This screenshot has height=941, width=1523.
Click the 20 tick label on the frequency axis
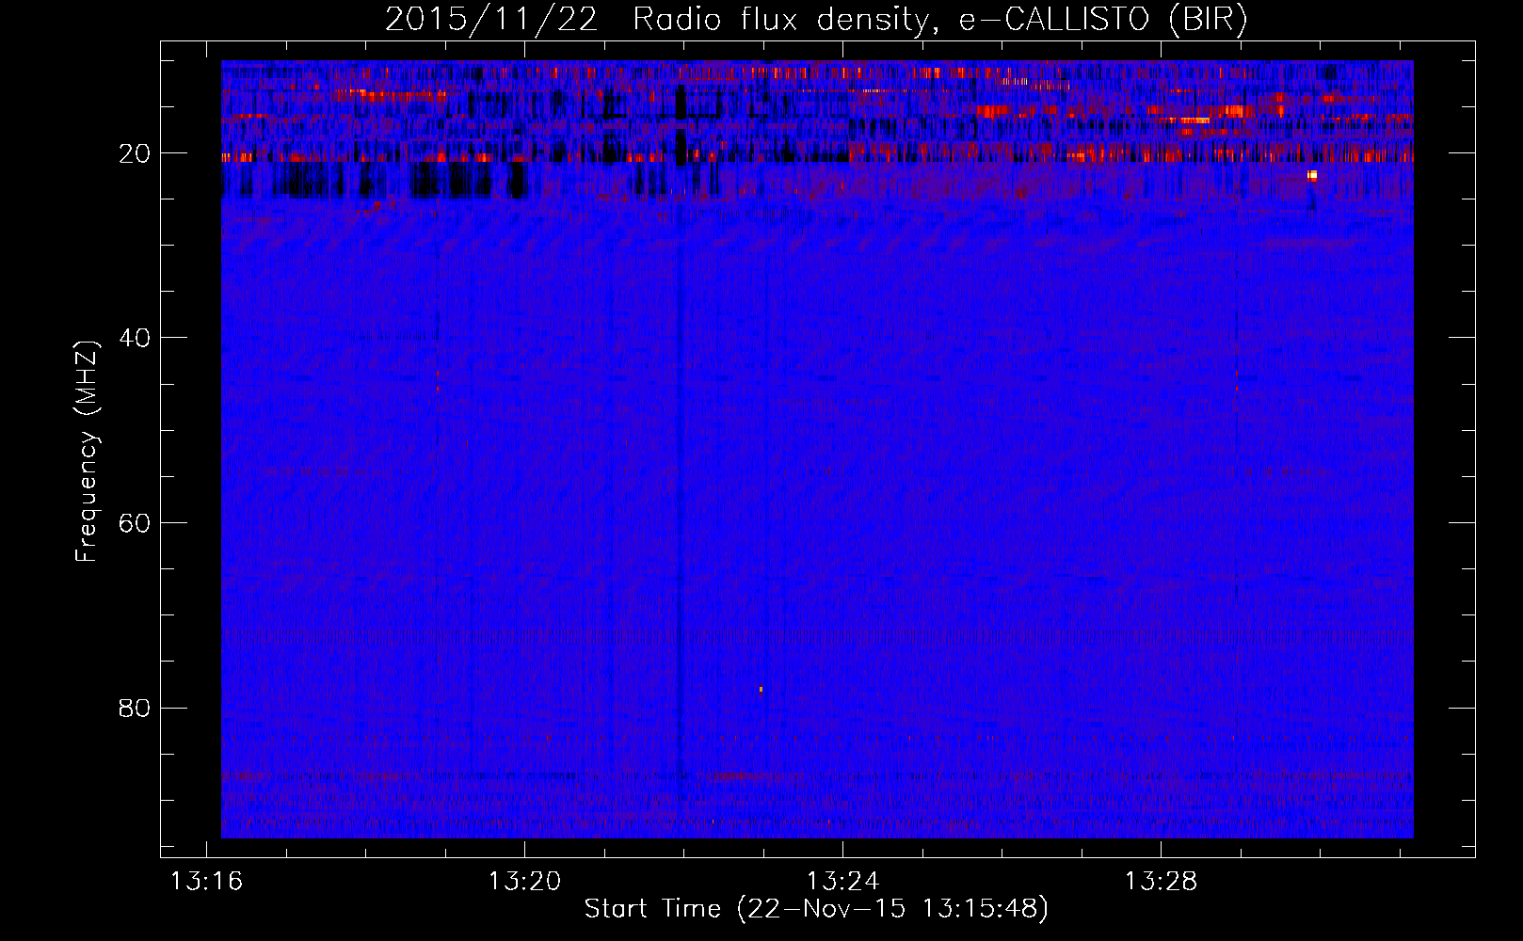135,153
